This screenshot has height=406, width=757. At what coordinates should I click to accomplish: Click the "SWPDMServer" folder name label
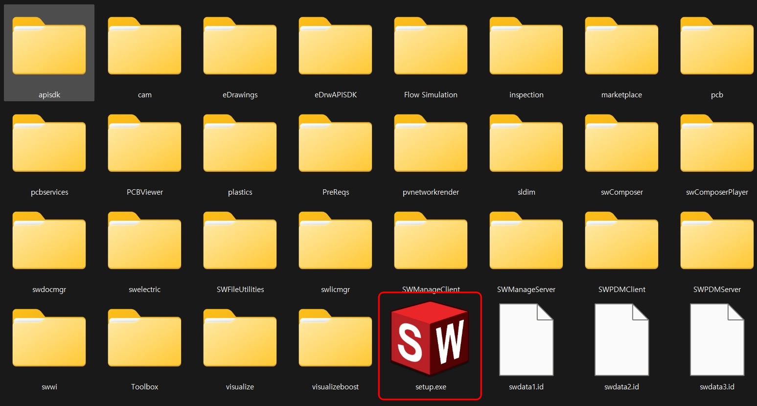pos(717,290)
